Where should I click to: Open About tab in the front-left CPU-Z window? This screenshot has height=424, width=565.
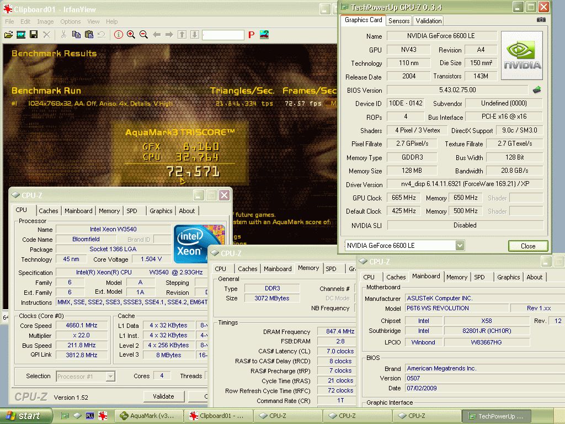(x=186, y=211)
